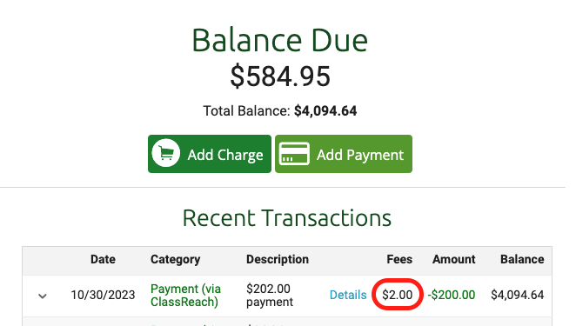Click the Add Payment button label
Screen dimensions: 576x326
click(x=360, y=155)
